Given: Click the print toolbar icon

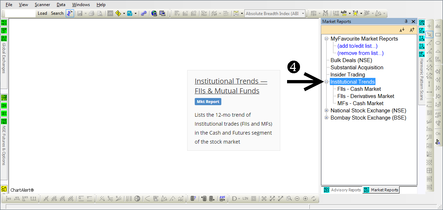Looking at the screenshot, I should (91, 13).
